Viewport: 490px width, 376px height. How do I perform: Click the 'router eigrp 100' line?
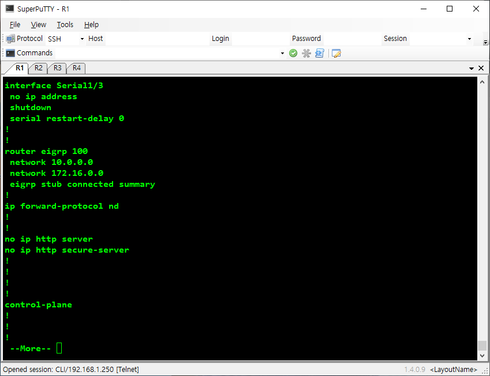tap(46, 152)
